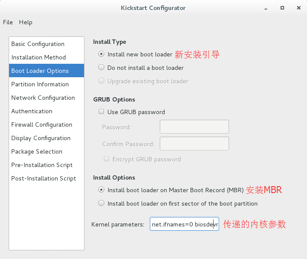The width and height of the screenshot is (307, 259).
Task: Switch to Network Configuration
Action: pyautogui.click(x=47, y=98)
